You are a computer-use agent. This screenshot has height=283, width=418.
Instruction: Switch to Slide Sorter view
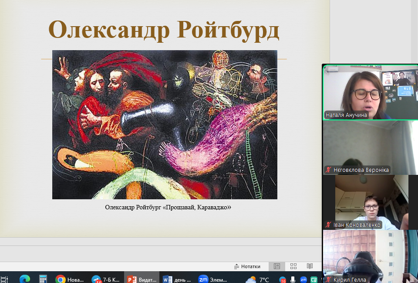pyautogui.click(x=293, y=266)
